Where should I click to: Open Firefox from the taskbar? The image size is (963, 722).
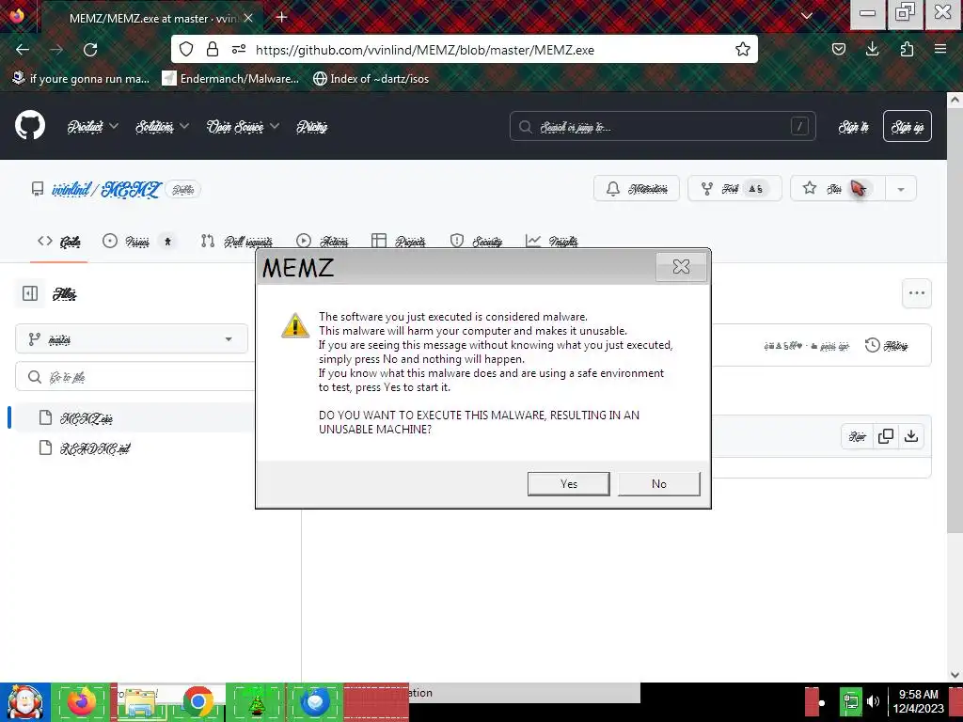coord(82,702)
